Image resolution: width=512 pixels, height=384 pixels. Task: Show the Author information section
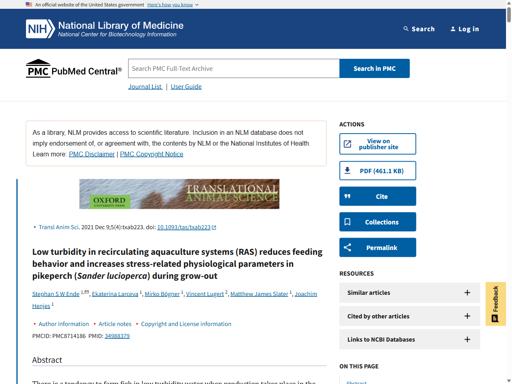(x=64, y=324)
